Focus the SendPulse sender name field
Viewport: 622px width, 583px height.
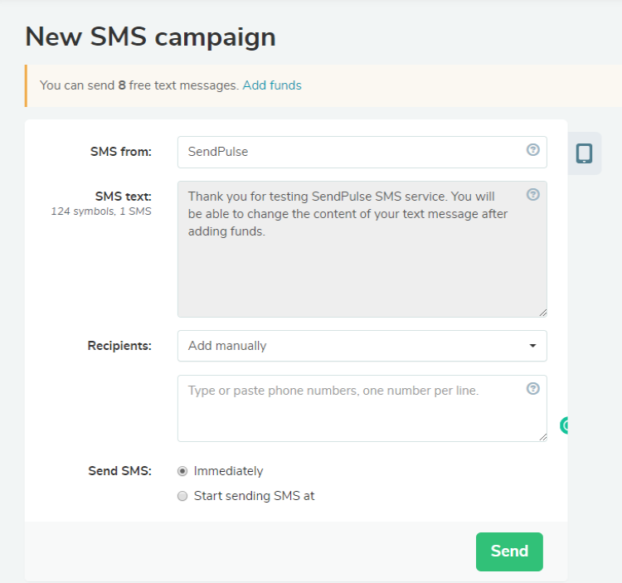click(x=352, y=152)
